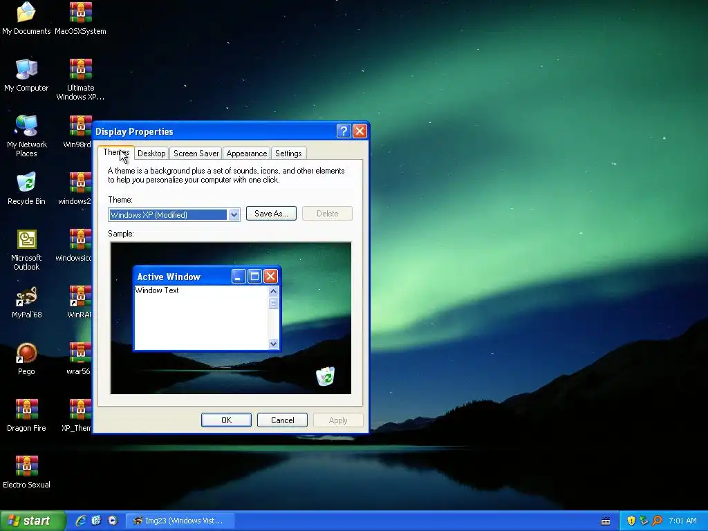
Task: Click the taskbar clock showing 7:01 AM
Action: [x=682, y=521]
